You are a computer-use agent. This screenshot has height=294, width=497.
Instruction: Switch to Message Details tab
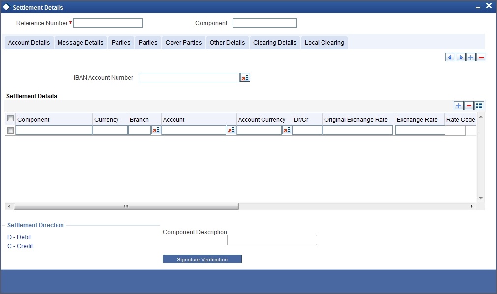click(x=81, y=42)
